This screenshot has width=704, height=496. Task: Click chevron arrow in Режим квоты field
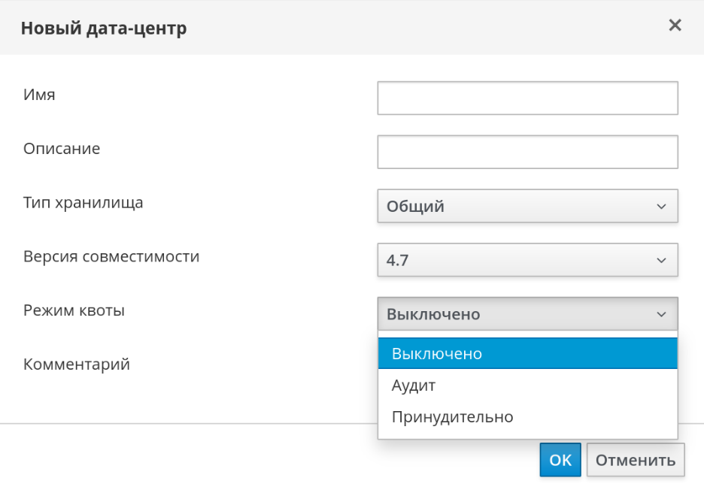(x=661, y=314)
